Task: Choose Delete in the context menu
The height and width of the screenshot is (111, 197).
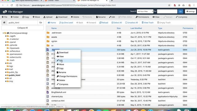Action: click(x=68, y=80)
